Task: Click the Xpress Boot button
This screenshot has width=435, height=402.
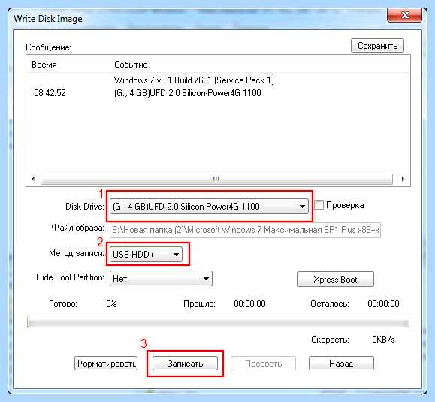Action: click(x=335, y=280)
